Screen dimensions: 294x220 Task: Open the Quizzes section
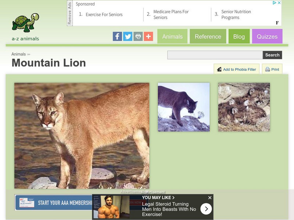pyautogui.click(x=267, y=36)
